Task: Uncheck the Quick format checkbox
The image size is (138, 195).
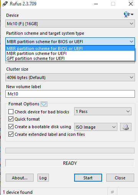Action: coord(11,119)
